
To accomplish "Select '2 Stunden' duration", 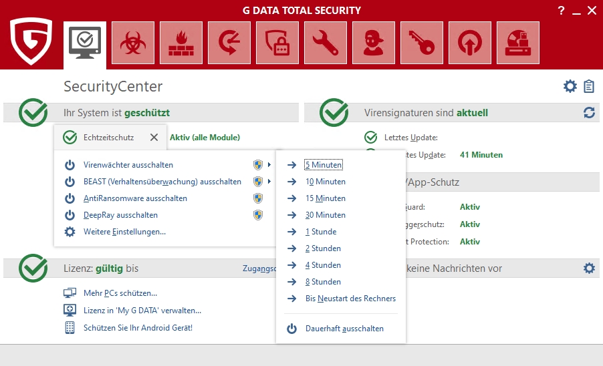I will coord(323,248).
